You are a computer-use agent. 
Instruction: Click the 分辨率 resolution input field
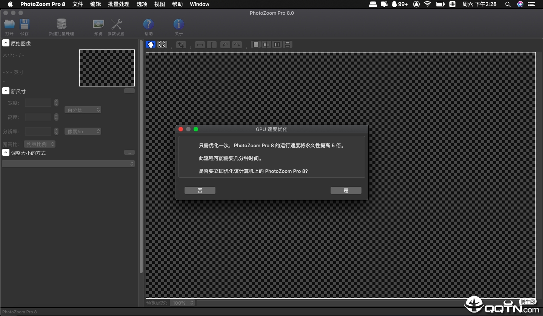(38, 131)
